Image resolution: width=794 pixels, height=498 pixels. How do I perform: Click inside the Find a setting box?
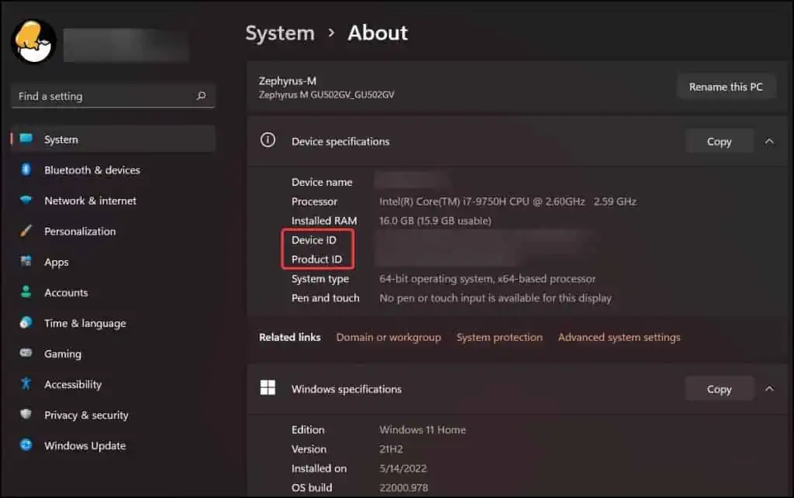[x=101, y=96]
